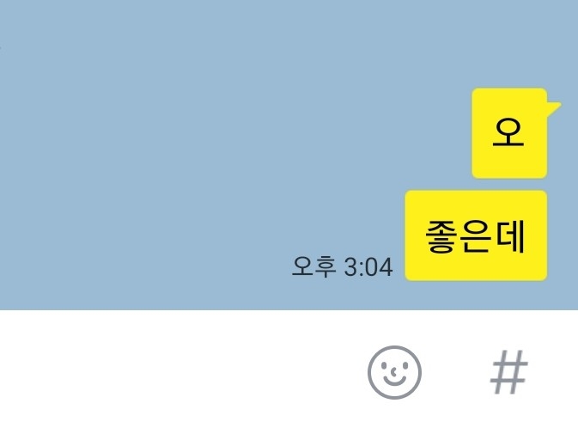Image resolution: width=578 pixels, height=434 pixels.
Task: Open the emoticon picker smiley icon
Action: (394, 372)
